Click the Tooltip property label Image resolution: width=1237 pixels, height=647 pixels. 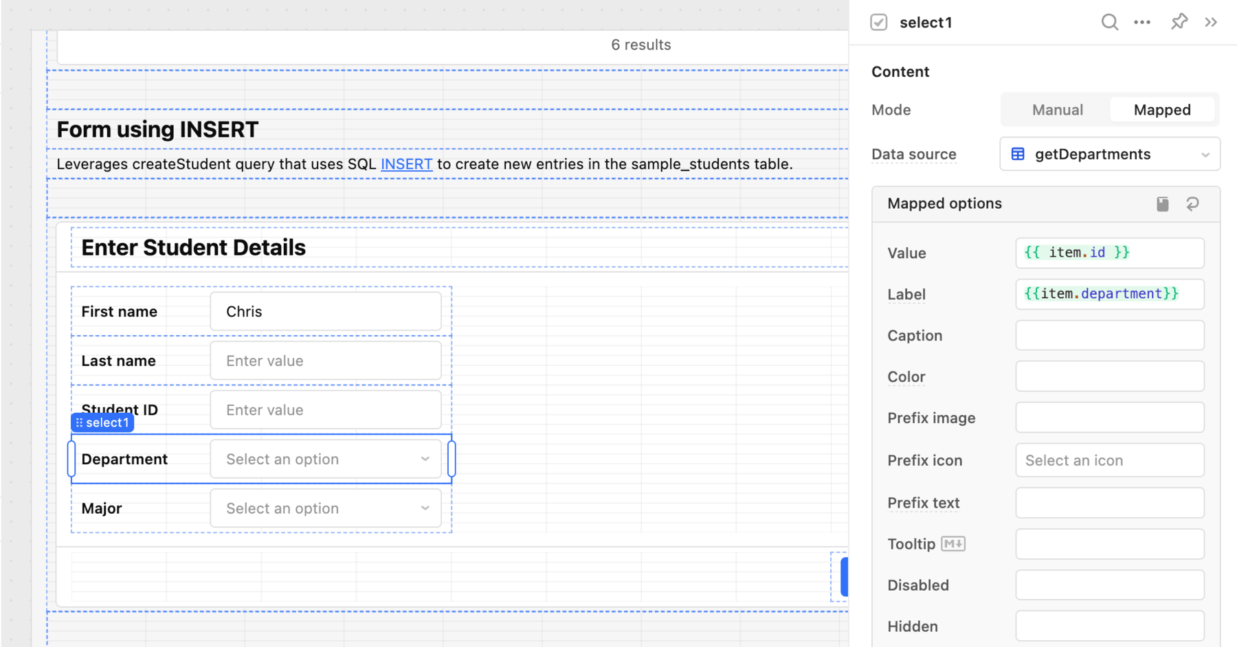tap(911, 544)
